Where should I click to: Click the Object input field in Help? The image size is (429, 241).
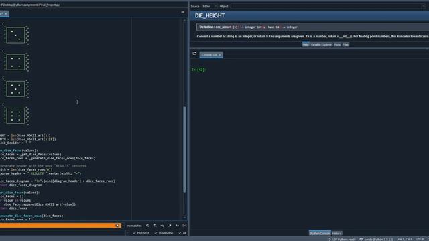click(x=327, y=6)
